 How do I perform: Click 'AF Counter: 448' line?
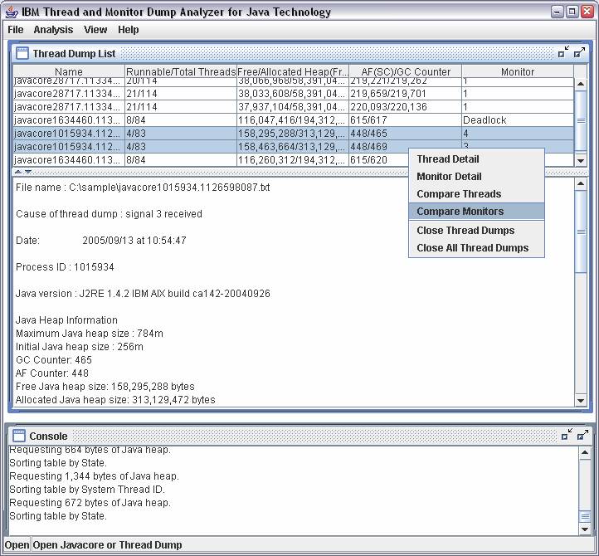[52, 373]
